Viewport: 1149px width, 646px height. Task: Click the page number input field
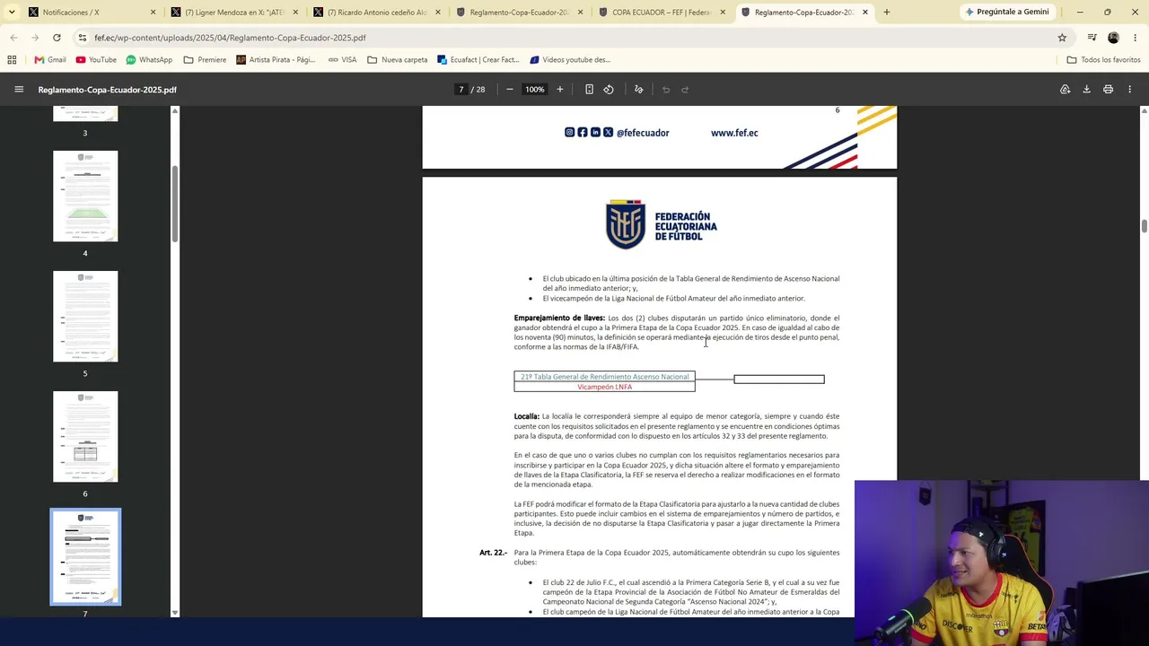coord(461,90)
